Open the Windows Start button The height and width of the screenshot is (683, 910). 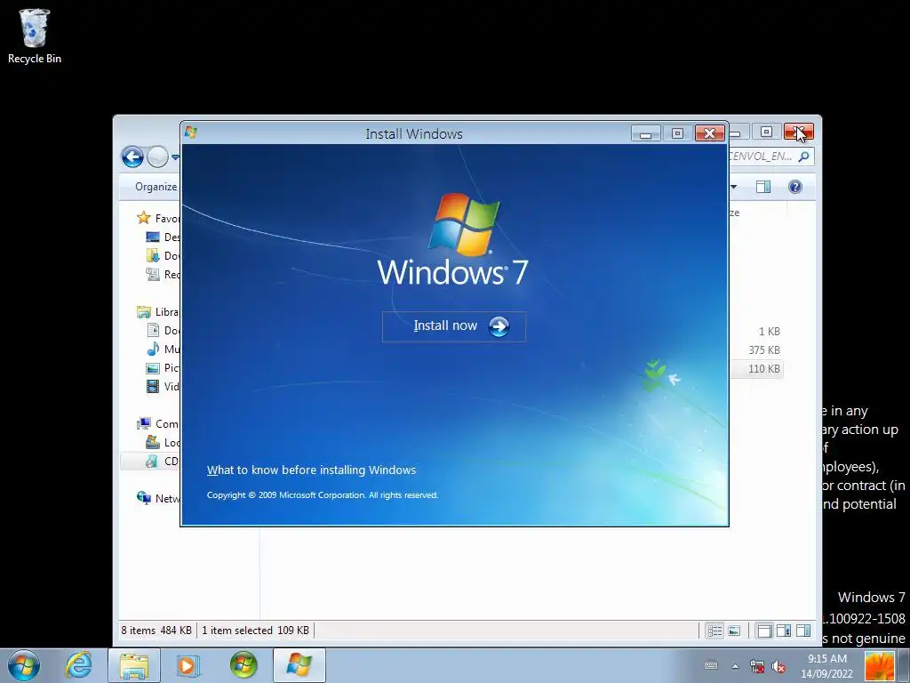coord(23,665)
